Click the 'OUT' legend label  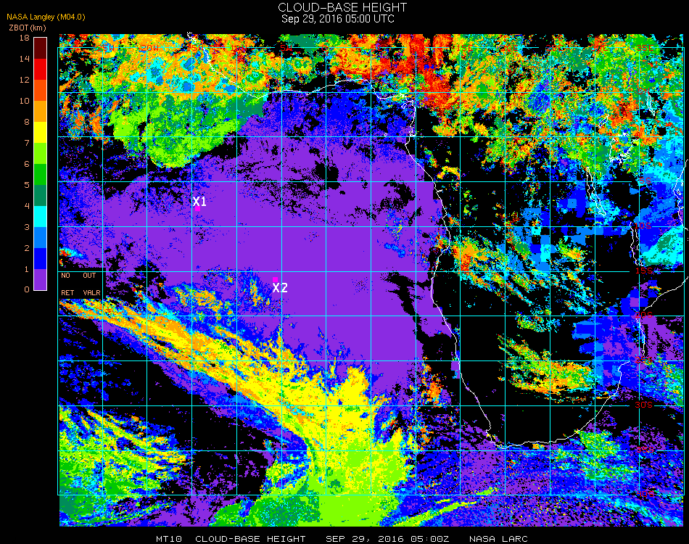click(89, 276)
